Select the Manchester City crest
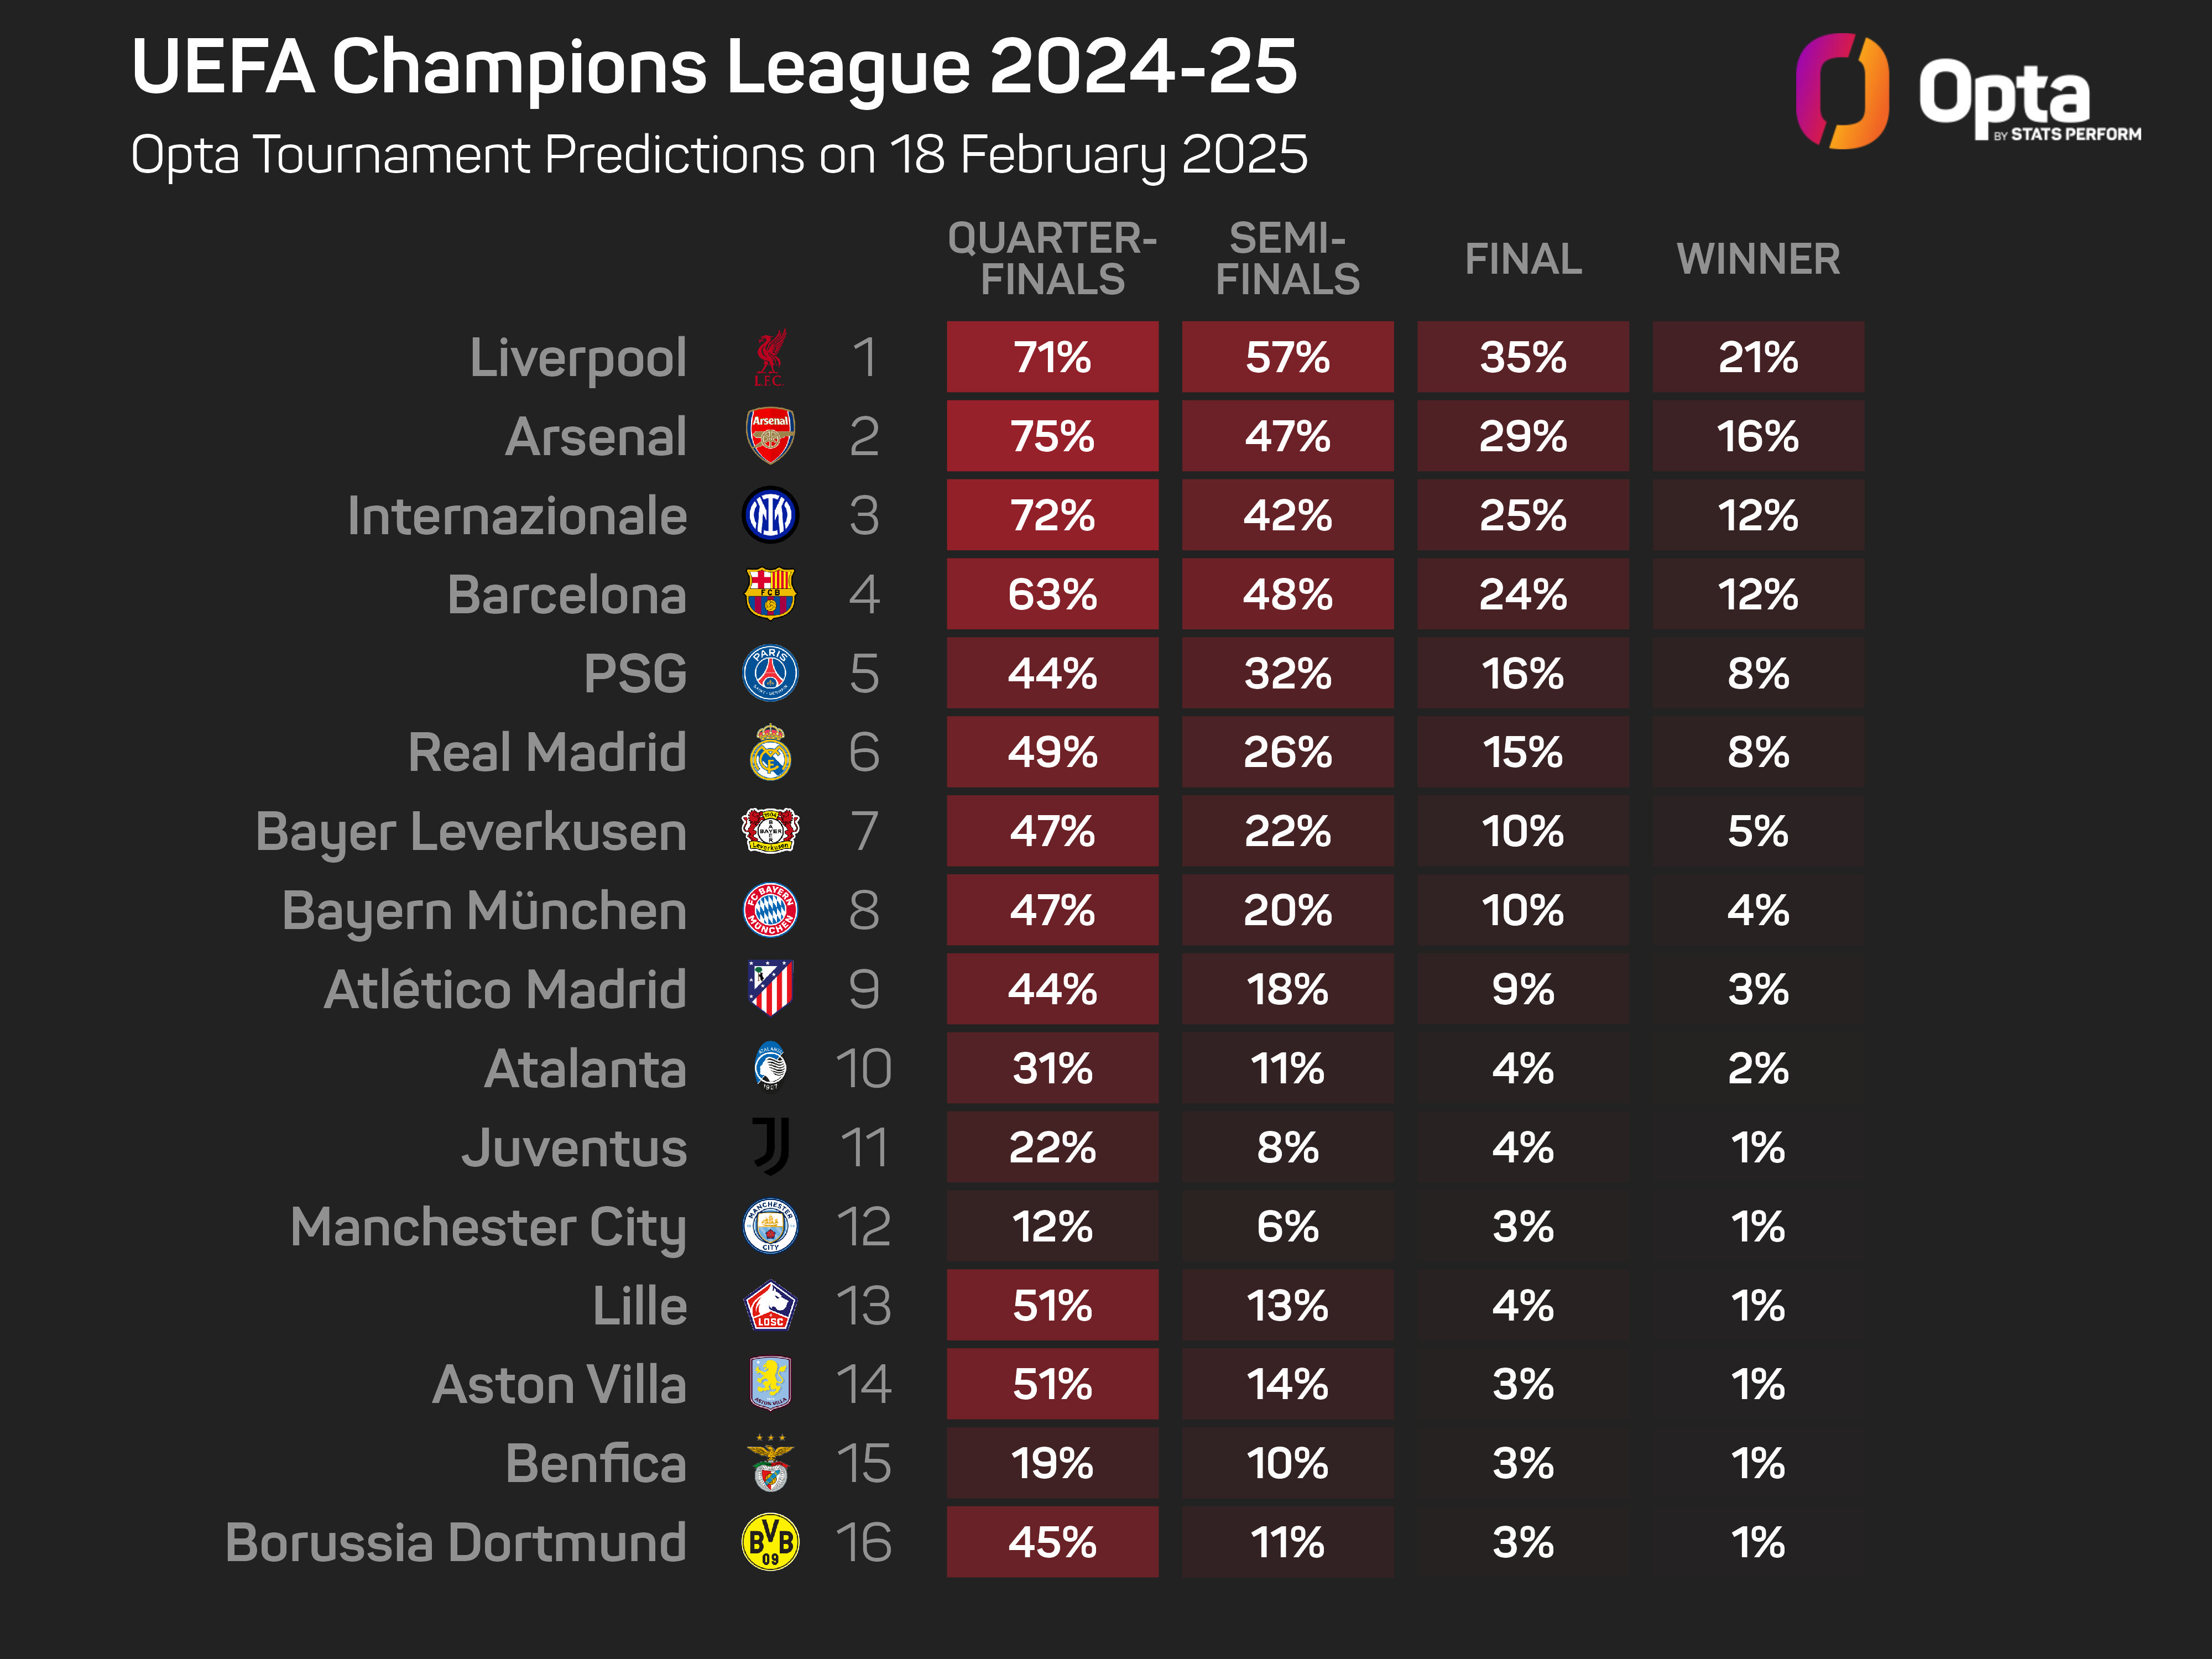2212x1659 pixels. (x=770, y=1226)
